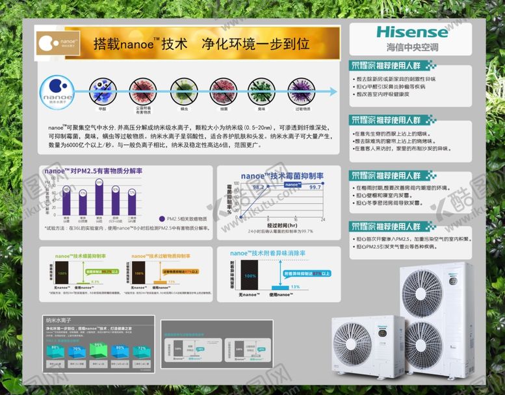Click the 72% purple bar
The height and width of the screenshot is (395, 505).
point(132,202)
